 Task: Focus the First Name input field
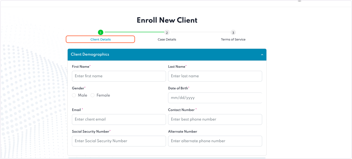(x=119, y=76)
